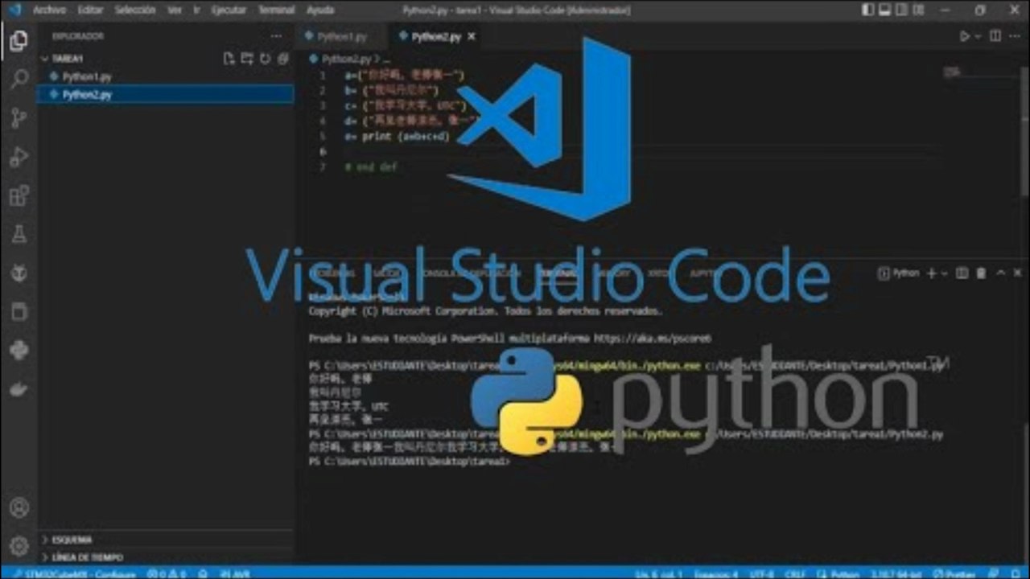Run the Python file with play button
Viewport: 1030px width, 579px height.
pyautogui.click(x=964, y=36)
